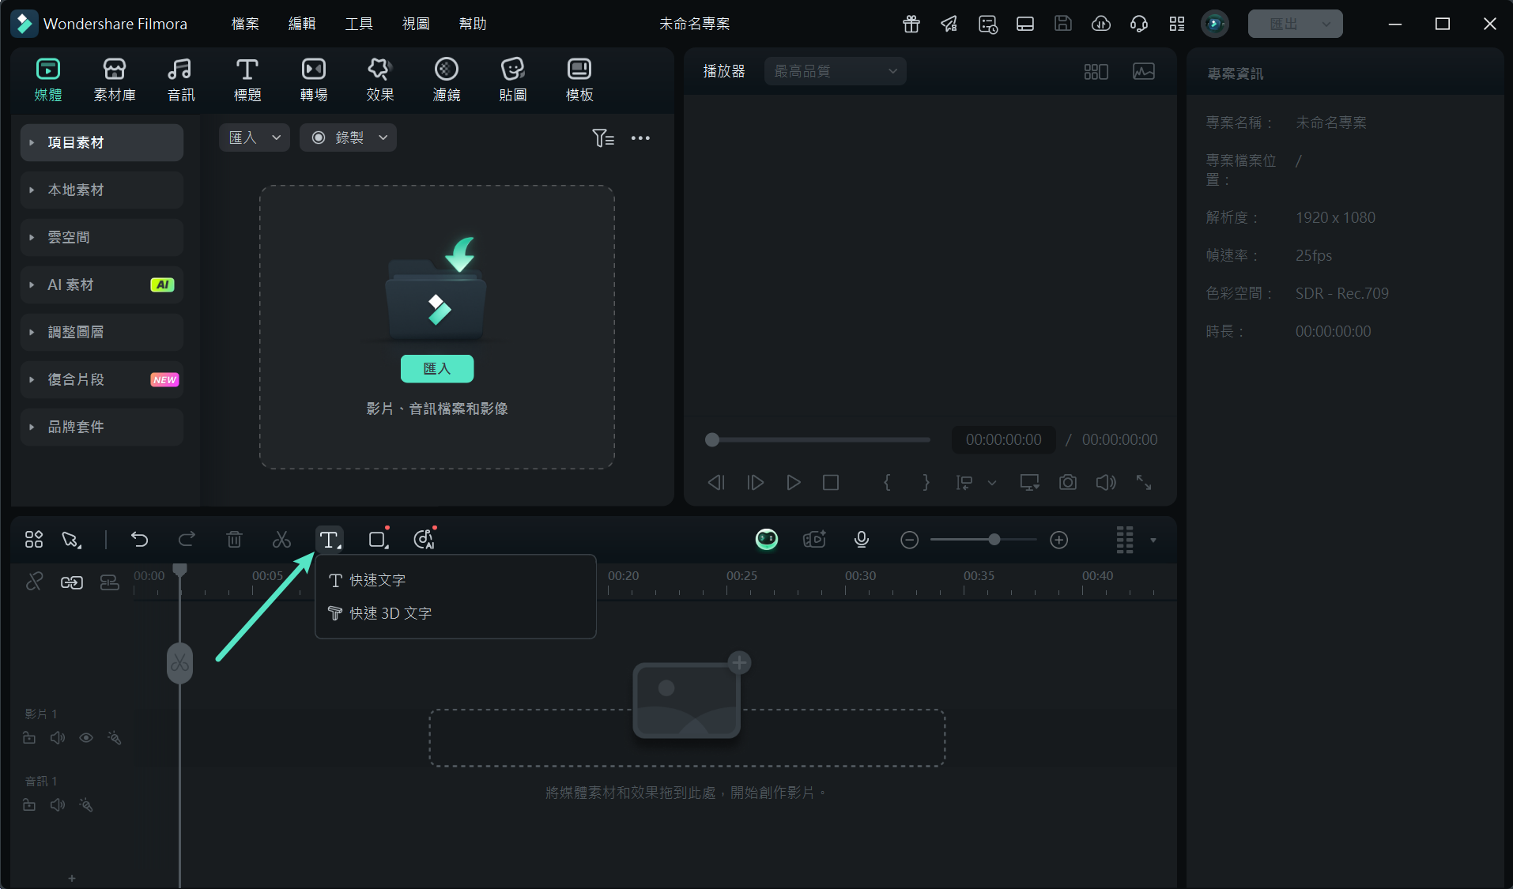The image size is (1513, 889).
Task: Enter fullscreen preview with expand arrows
Action: [x=1144, y=482]
